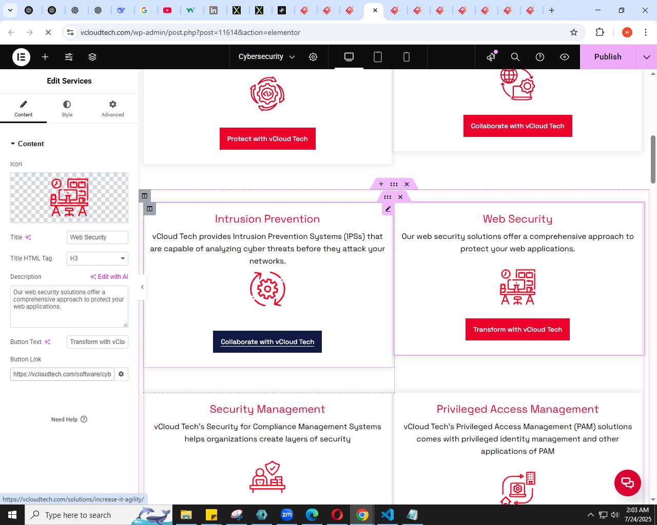The height and width of the screenshot is (525, 657).
Task: Click AI sparkle icon next to Button Text
Action: coord(48,342)
